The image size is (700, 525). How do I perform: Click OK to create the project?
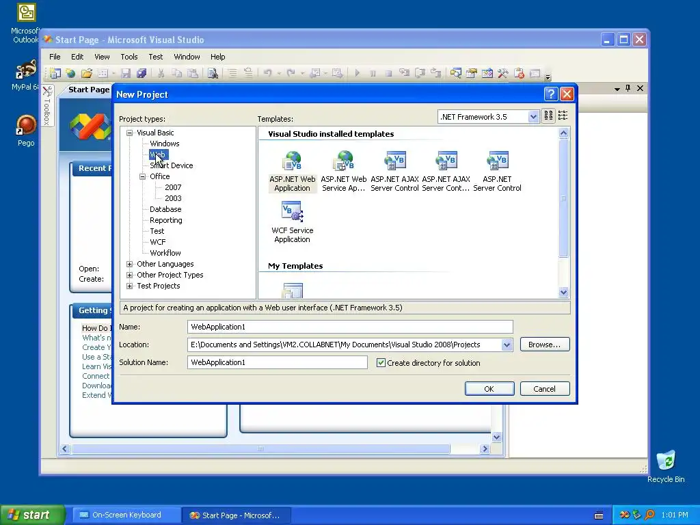(489, 389)
